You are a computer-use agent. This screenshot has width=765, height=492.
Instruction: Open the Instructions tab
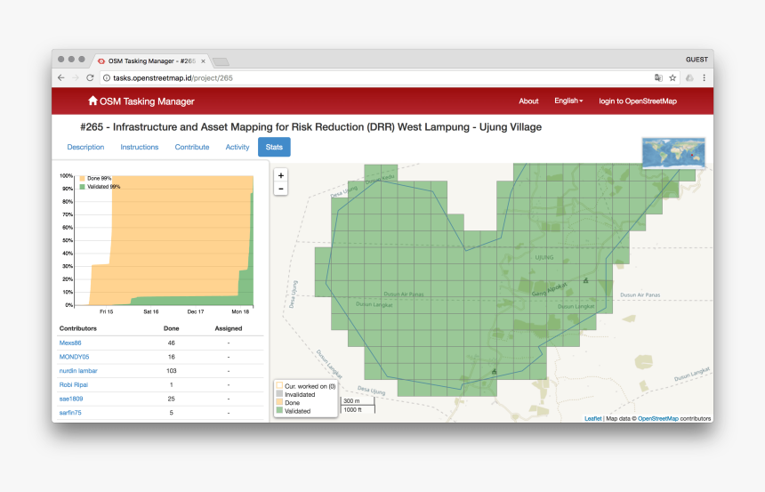click(x=140, y=148)
